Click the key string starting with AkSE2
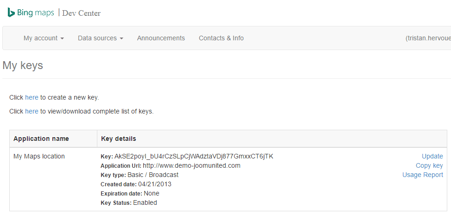This screenshot has height=215, width=451. click(194, 156)
